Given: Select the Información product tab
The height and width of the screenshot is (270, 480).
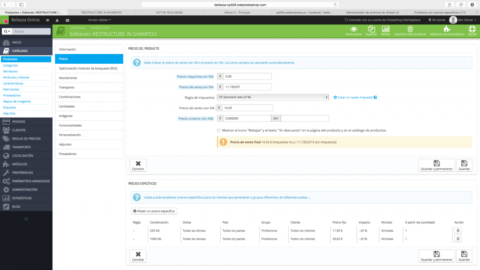Looking at the screenshot, I should (89, 49).
